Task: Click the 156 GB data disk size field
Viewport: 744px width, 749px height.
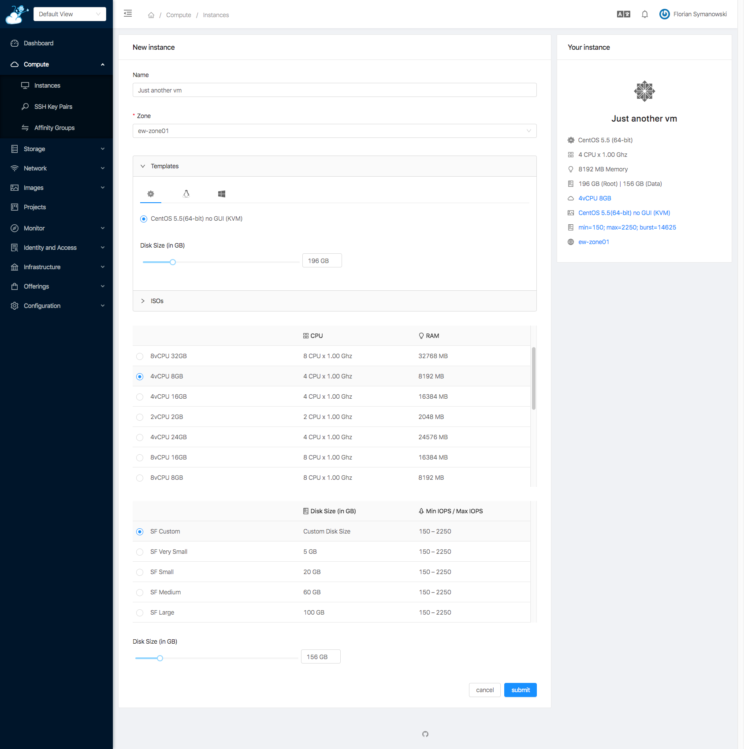Action: click(321, 657)
